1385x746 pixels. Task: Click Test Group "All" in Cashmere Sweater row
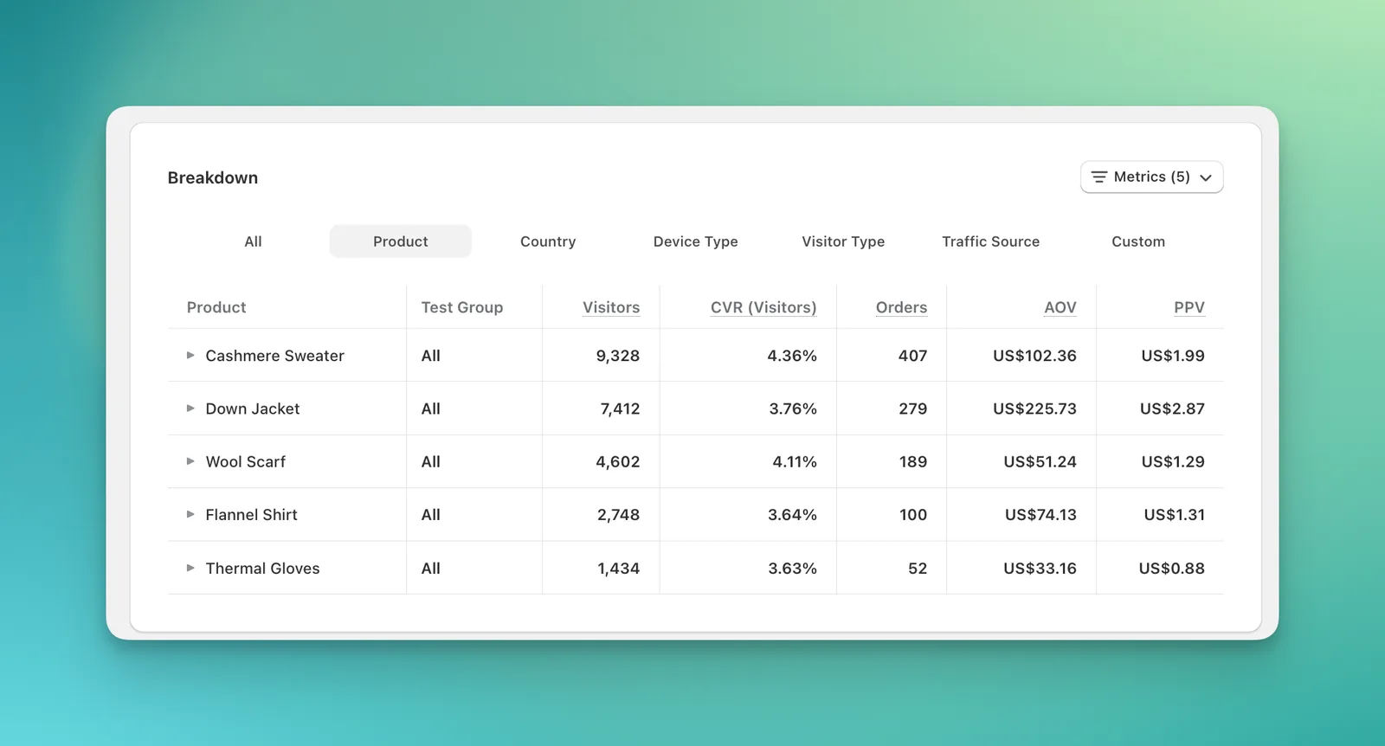click(x=430, y=356)
